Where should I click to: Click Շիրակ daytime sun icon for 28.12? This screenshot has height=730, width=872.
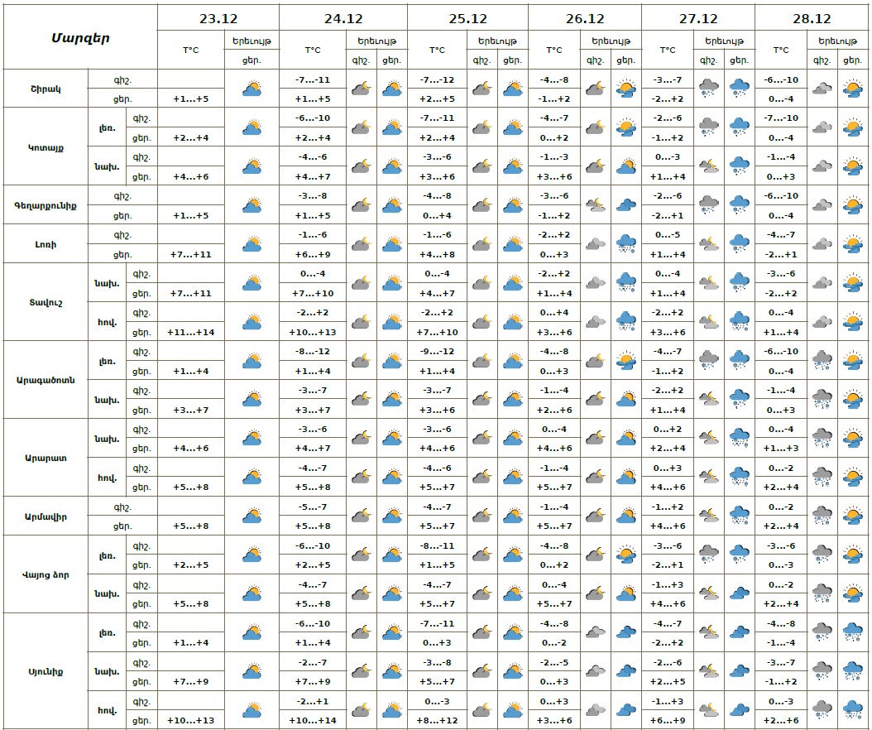click(x=852, y=89)
